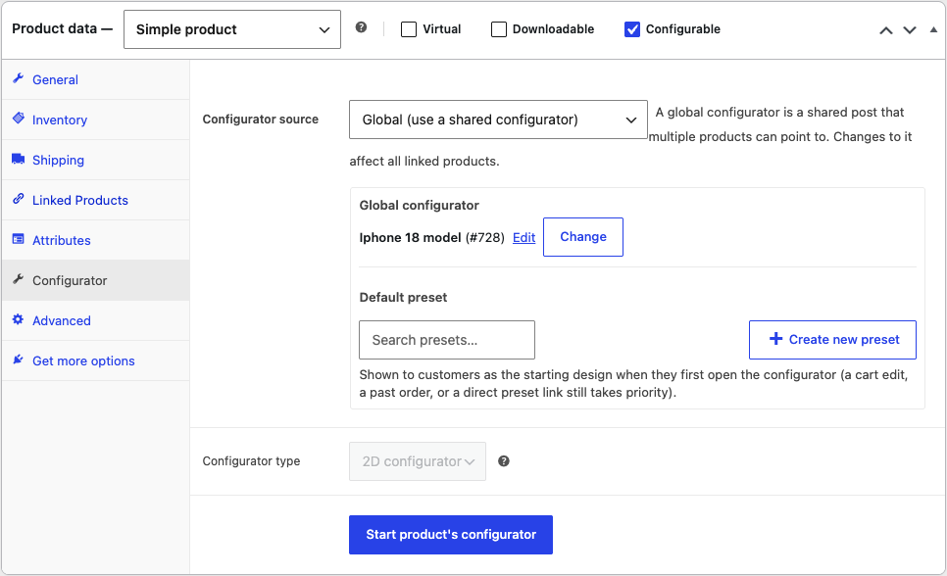Image resolution: width=947 pixels, height=576 pixels.
Task: Click the Get more options plug icon
Action: [x=18, y=360]
